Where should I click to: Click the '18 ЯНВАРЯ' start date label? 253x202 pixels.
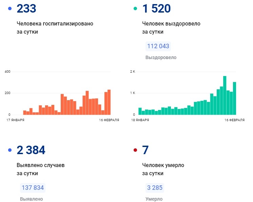coord(140,120)
